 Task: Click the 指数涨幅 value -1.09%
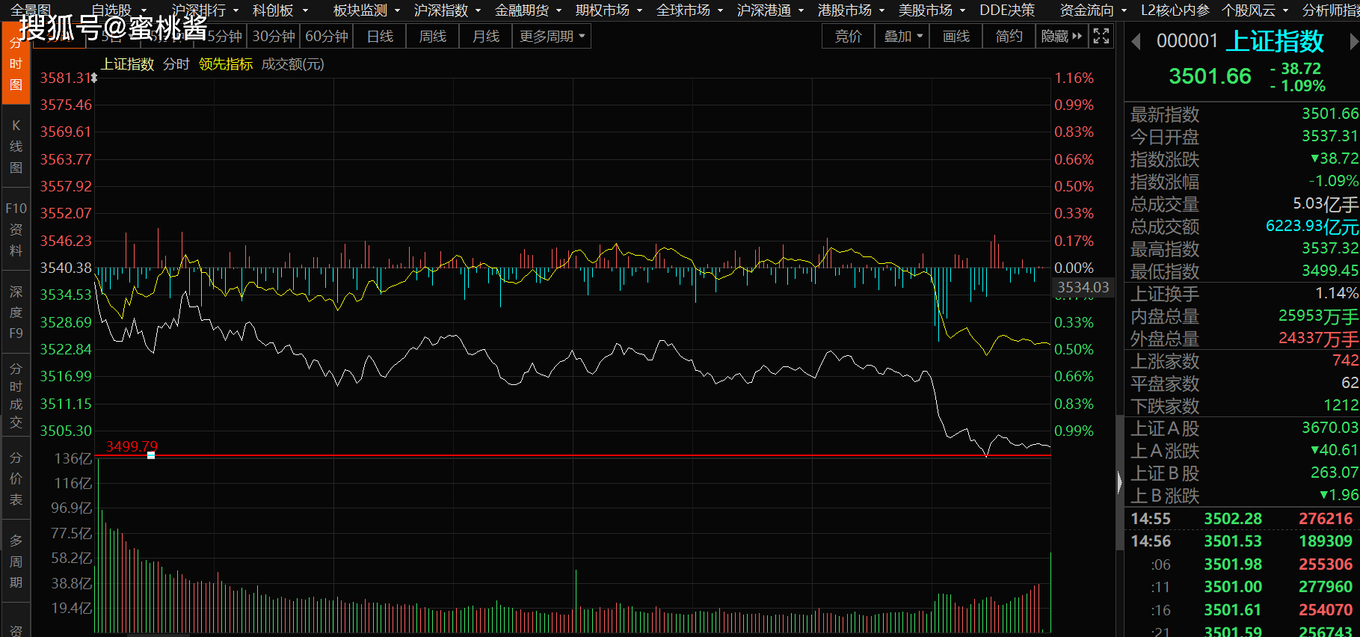pos(1333,181)
